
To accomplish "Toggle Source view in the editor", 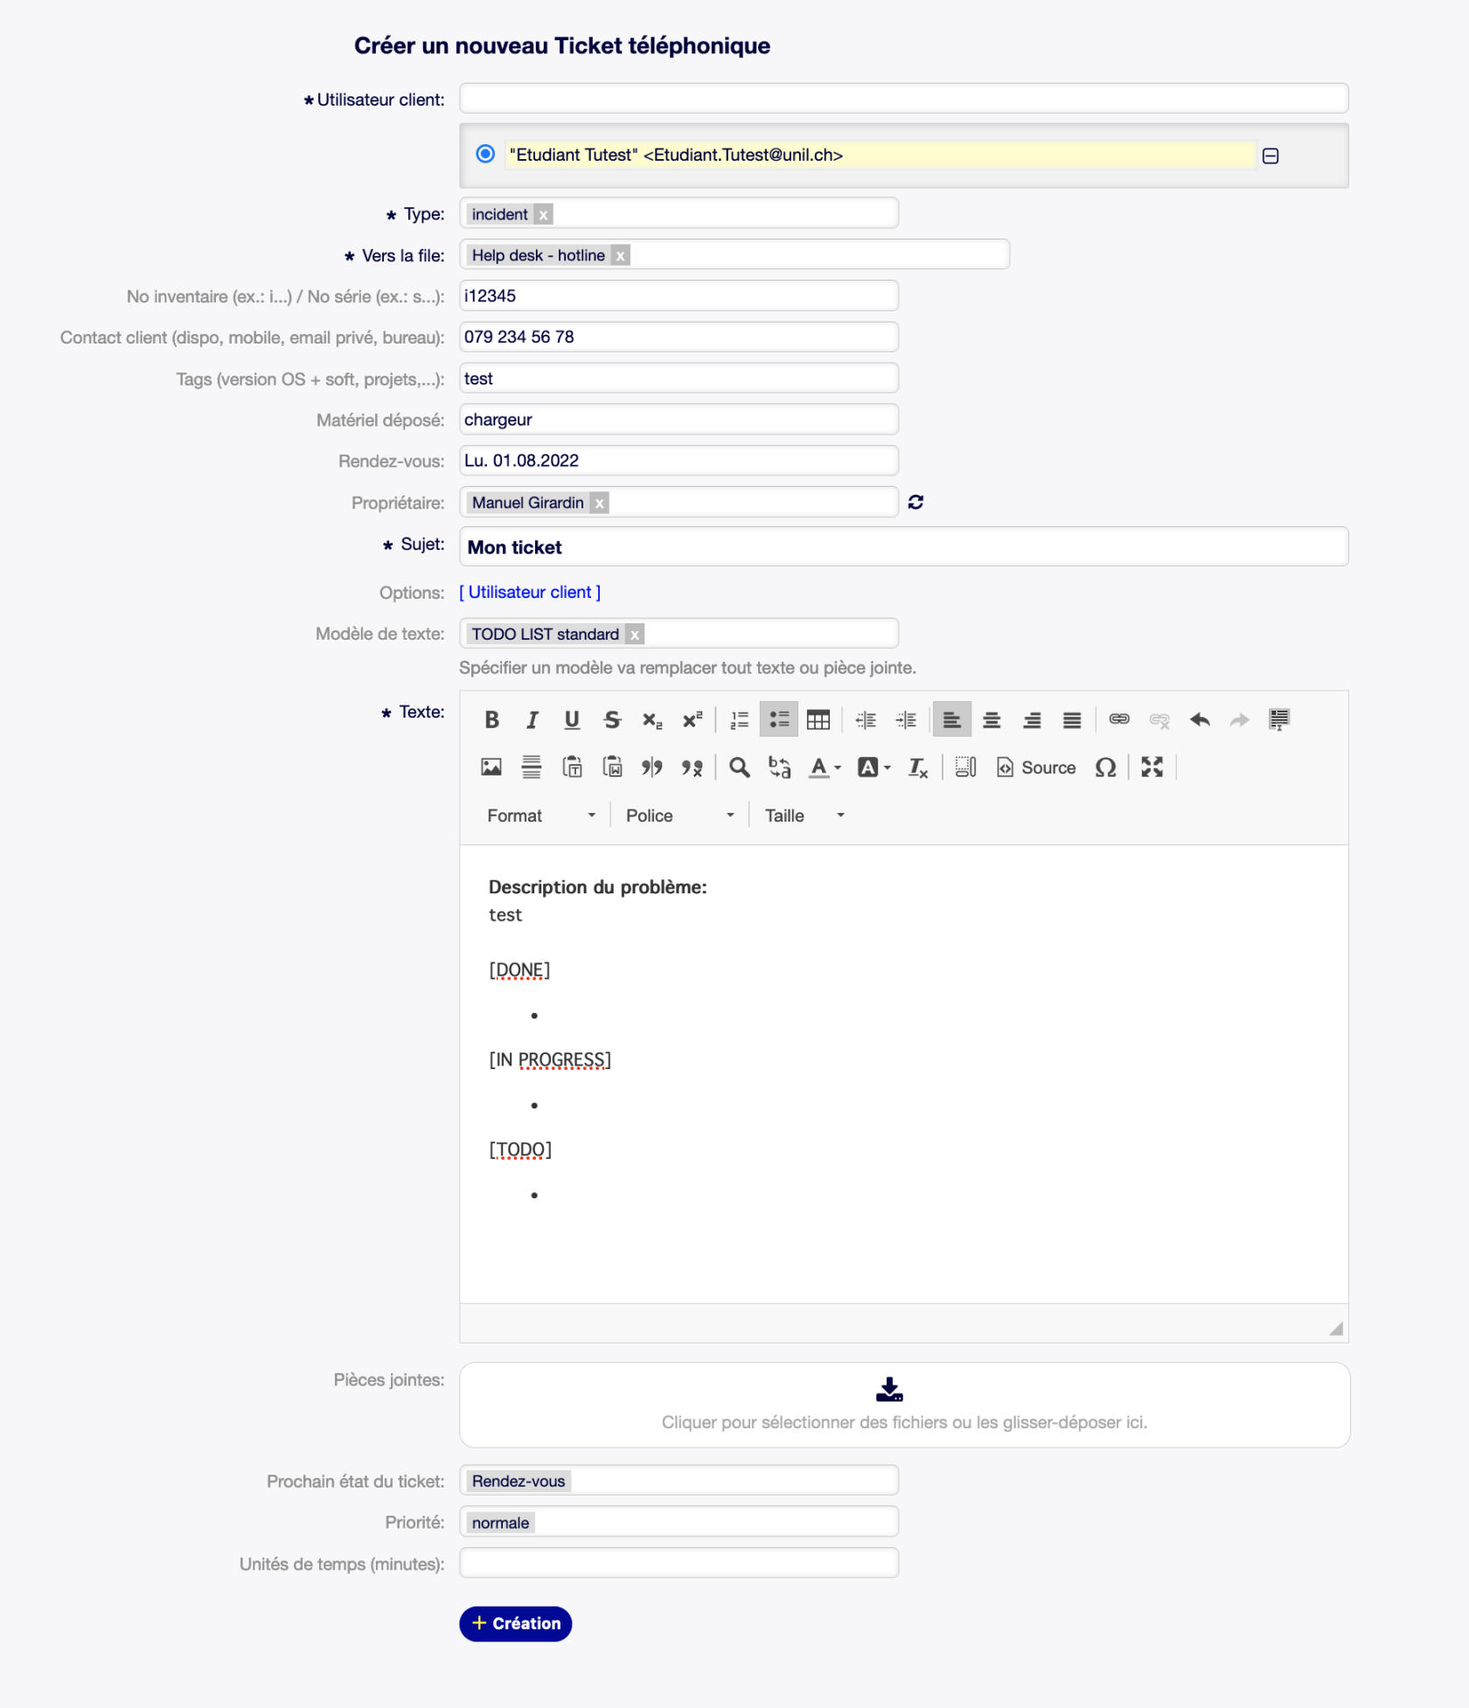I will (1036, 767).
